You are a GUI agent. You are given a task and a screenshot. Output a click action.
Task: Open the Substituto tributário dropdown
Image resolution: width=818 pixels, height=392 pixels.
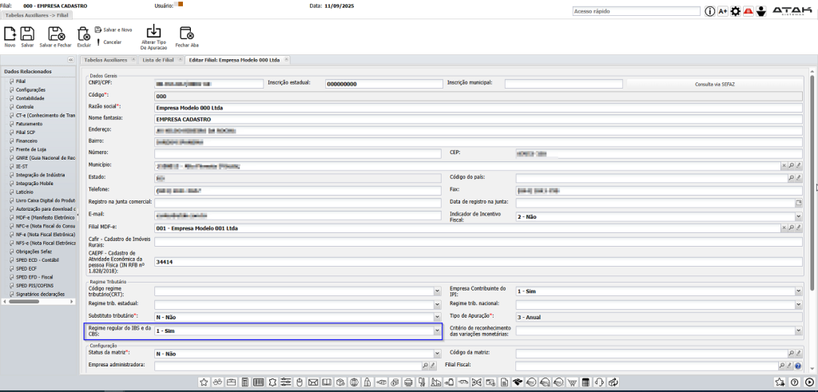coord(437,317)
